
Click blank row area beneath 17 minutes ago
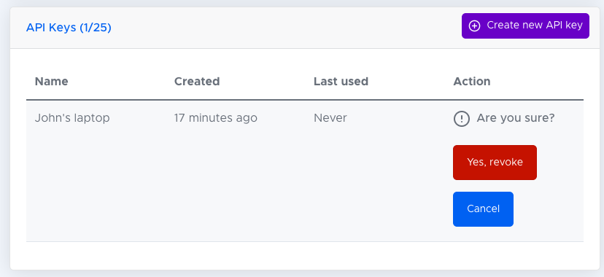point(239,184)
